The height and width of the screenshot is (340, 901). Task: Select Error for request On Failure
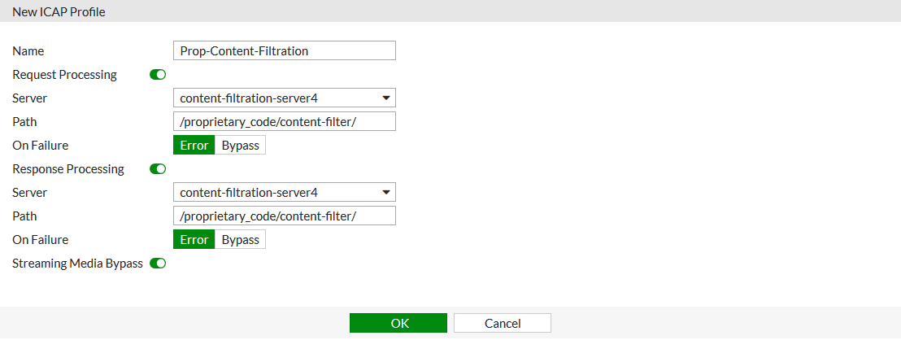(194, 146)
